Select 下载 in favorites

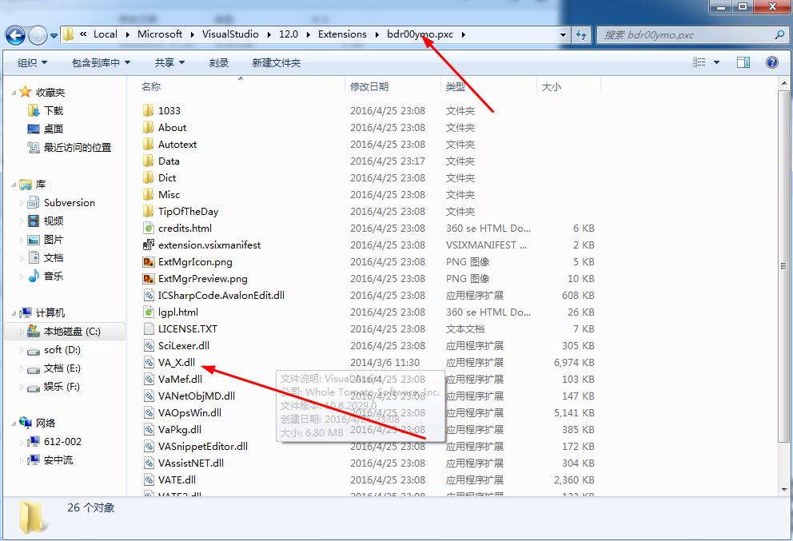pyautogui.click(x=53, y=111)
